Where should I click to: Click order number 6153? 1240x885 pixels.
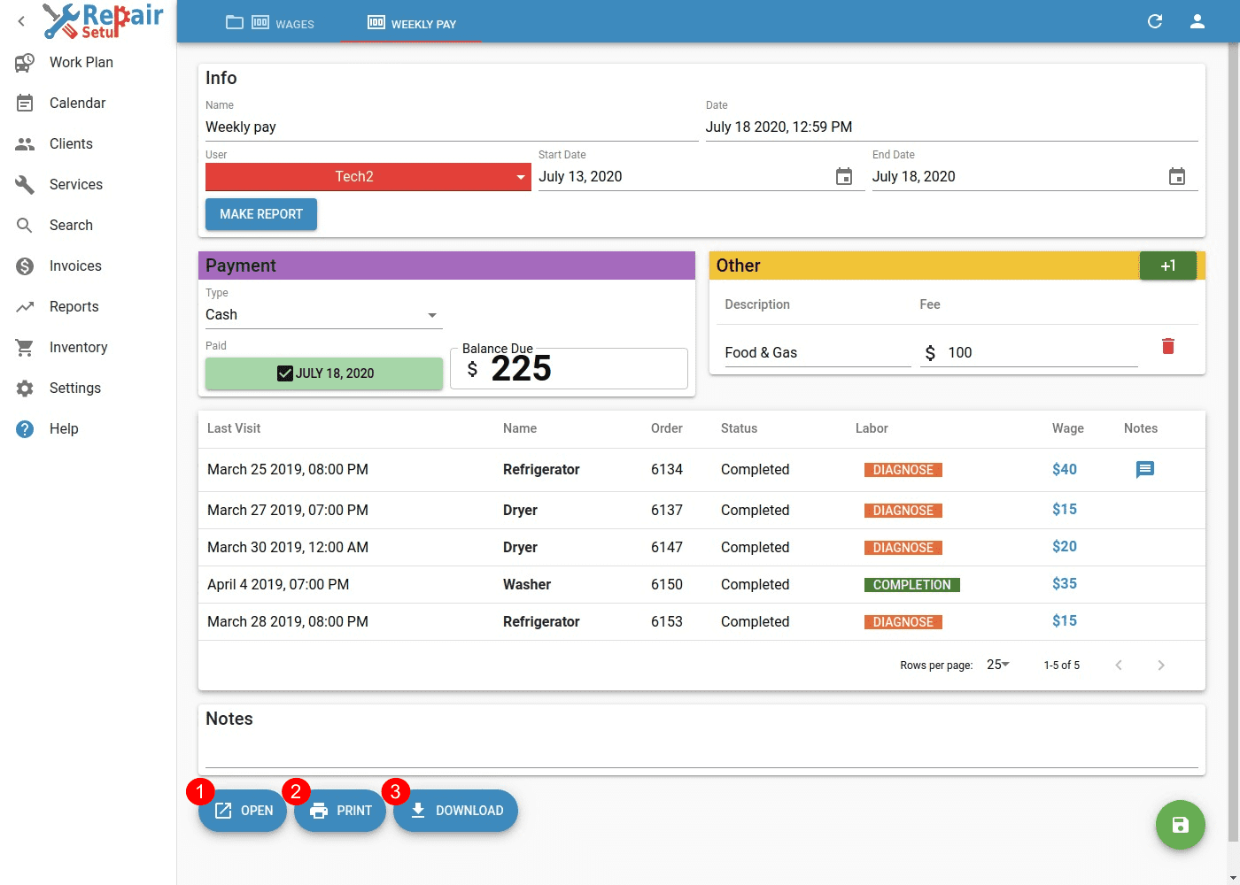click(667, 621)
